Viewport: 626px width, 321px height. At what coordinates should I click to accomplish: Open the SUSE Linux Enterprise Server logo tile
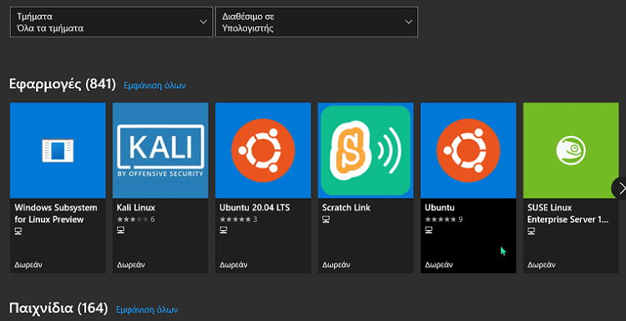(x=571, y=150)
